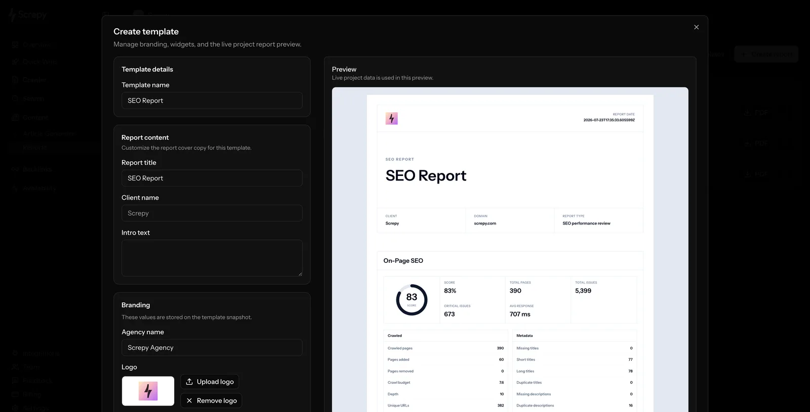This screenshot has height=412, width=810.
Task: Select Reports in the background sidebar
Action: 34,147
